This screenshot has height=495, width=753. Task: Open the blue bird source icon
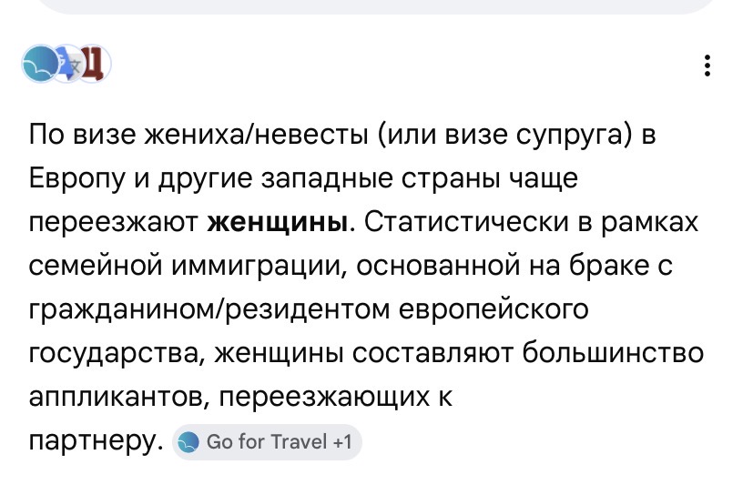point(40,64)
